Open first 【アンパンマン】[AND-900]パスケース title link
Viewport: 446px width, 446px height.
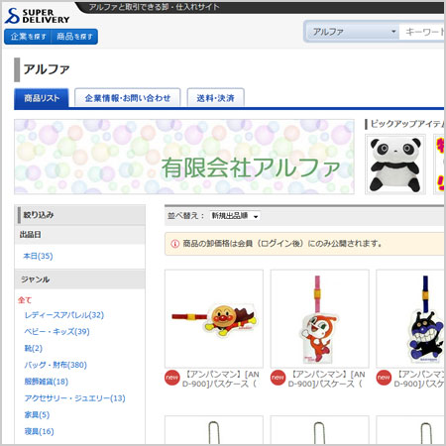[221, 379]
